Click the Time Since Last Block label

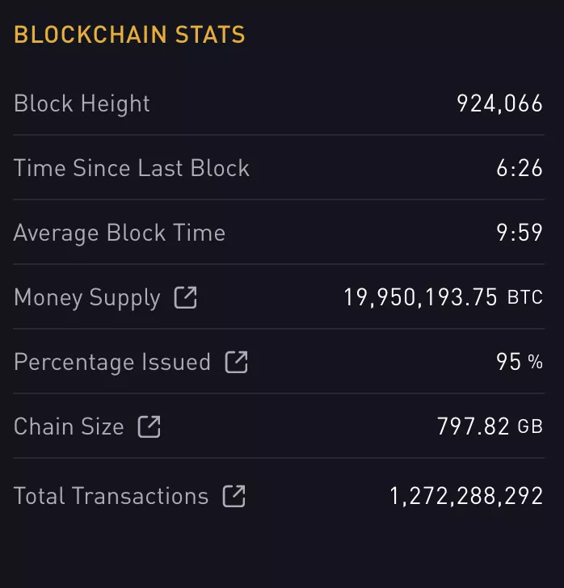132,168
